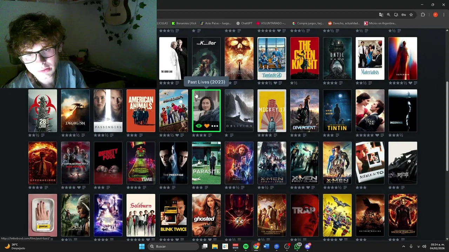Open the American Animals poster
This screenshot has width=449, height=252.
pyautogui.click(x=141, y=111)
